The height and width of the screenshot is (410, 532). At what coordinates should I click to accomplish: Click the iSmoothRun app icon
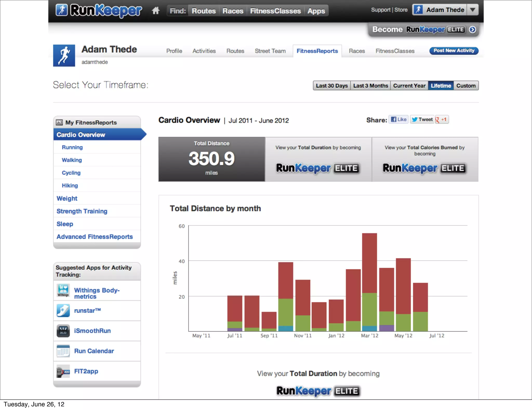click(63, 331)
